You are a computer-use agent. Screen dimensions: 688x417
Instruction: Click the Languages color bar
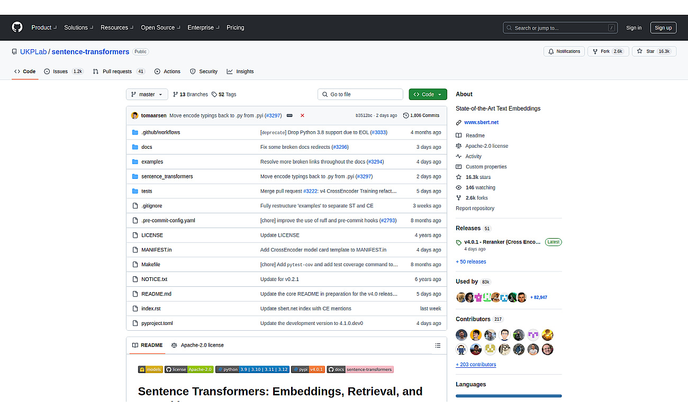[x=509, y=396]
